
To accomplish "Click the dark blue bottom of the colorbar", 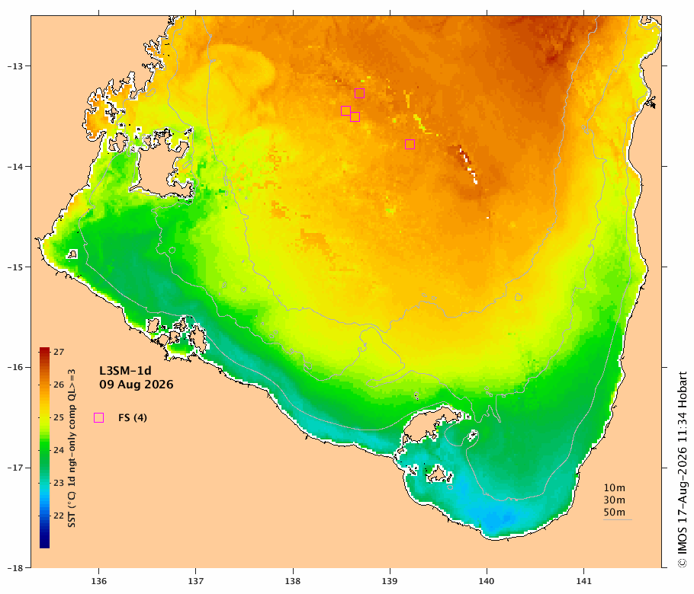I will click(44, 541).
